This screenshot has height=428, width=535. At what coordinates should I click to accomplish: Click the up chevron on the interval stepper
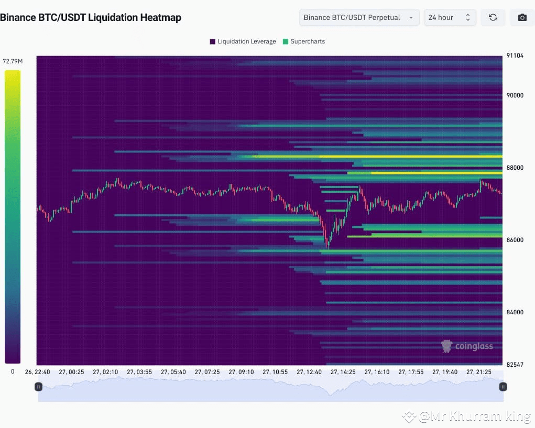[468, 15]
